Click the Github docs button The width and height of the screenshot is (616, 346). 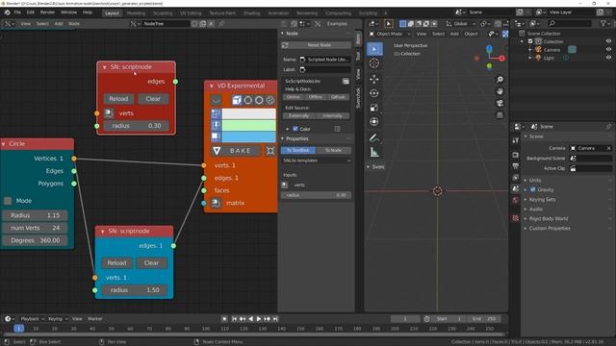tap(338, 97)
